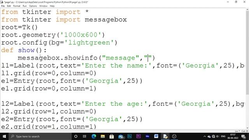Show hidden system tray icons
The image size is (249, 140).
pyautogui.click(x=205, y=136)
